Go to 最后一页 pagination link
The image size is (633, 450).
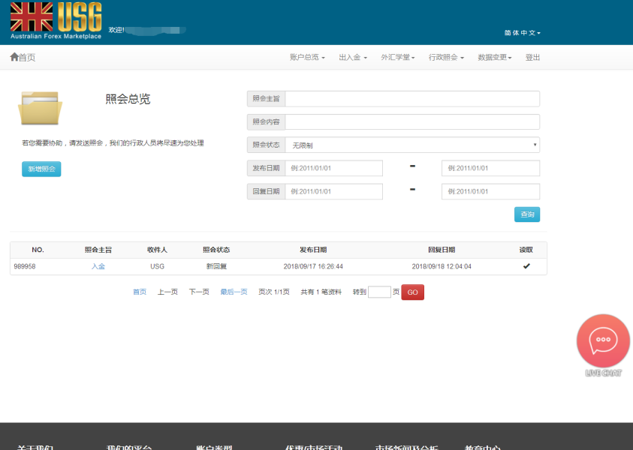pos(234,292)
